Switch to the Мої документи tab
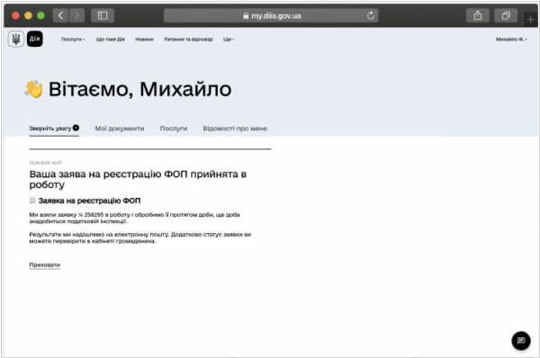 coord(120,129)
